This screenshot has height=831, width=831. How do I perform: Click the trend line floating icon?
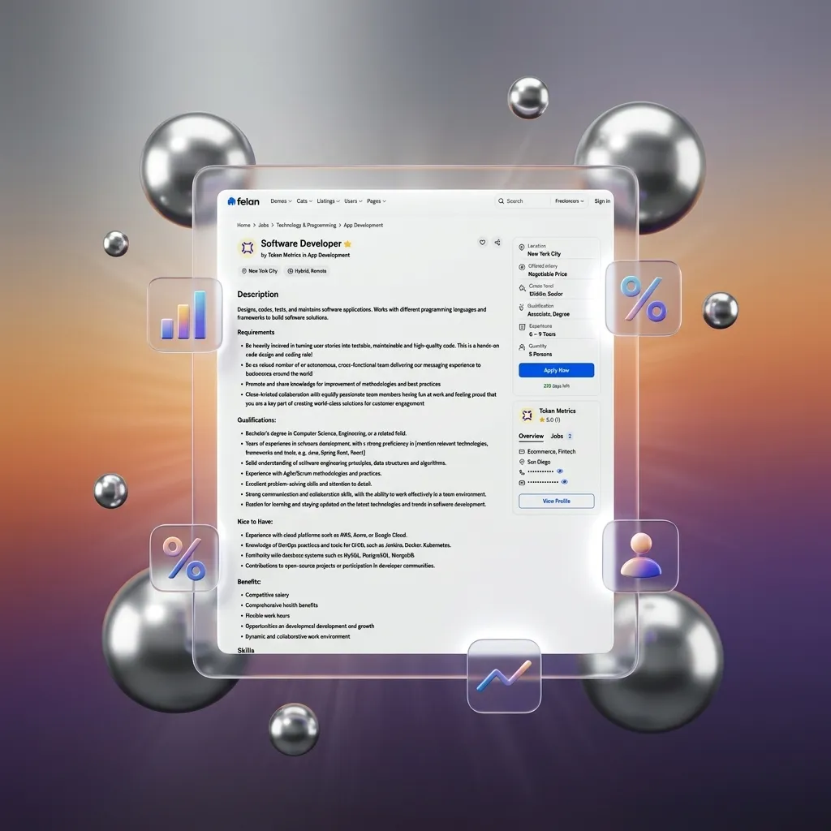pos(504,676)
